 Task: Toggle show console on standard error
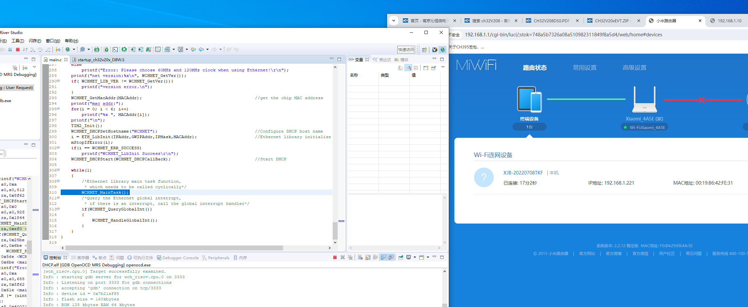pyautogui.click(x=391, y=257)
